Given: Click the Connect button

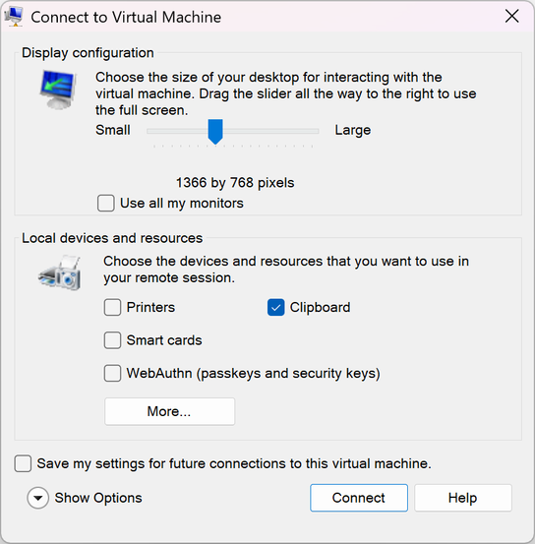Looking at the screenshot, I should point(359,498).
